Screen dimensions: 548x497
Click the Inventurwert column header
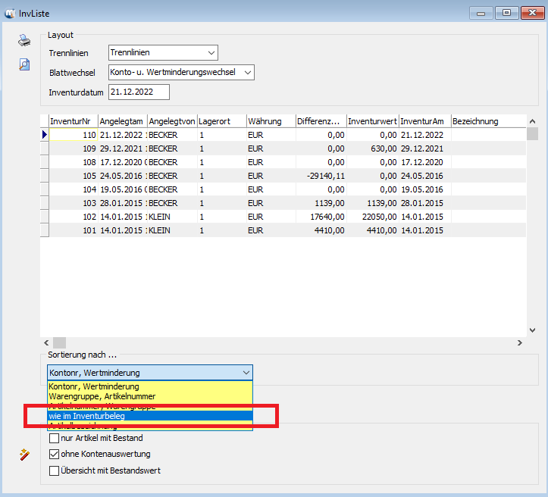point(372,121)
